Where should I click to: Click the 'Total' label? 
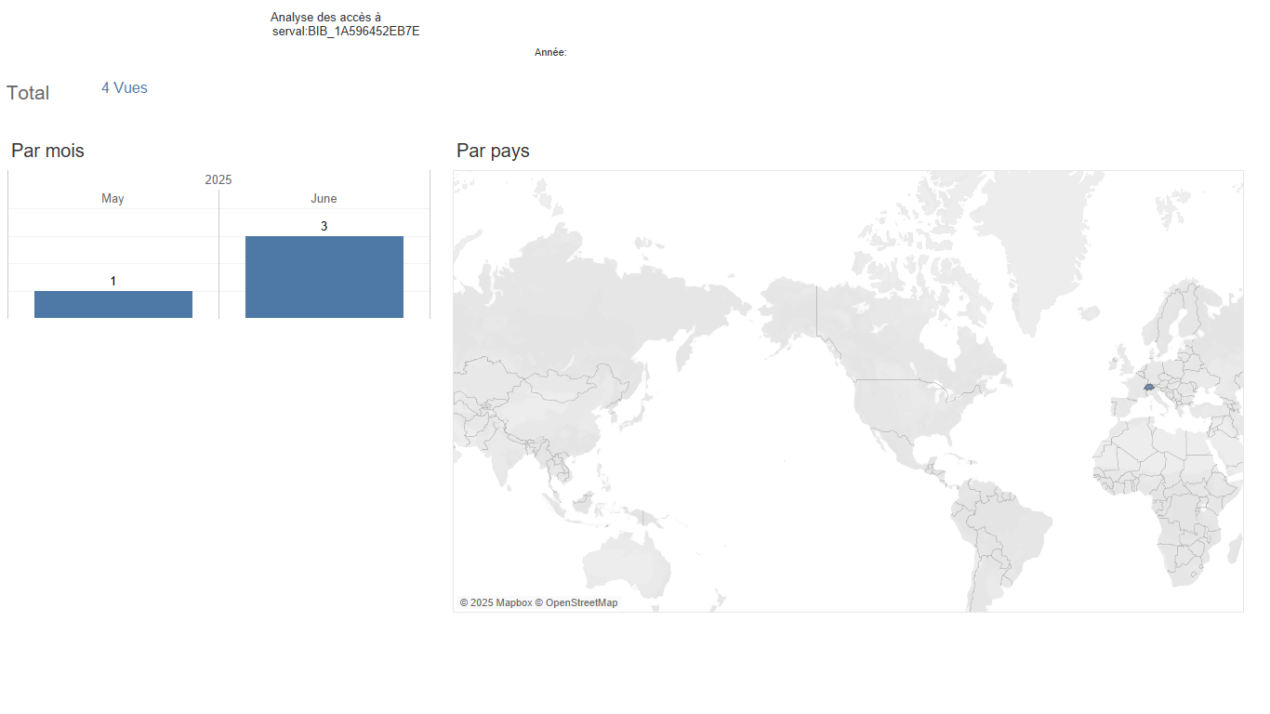(x=28, y=93)
